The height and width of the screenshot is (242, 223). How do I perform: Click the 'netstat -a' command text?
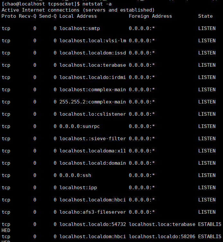coord(97,4)
